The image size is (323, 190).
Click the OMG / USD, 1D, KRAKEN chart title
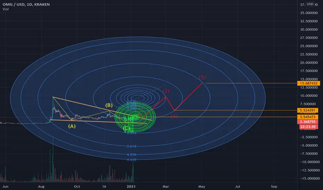point(26,4)
